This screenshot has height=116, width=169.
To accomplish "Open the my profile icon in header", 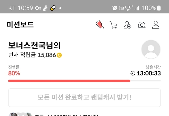I will pos(156,25).
